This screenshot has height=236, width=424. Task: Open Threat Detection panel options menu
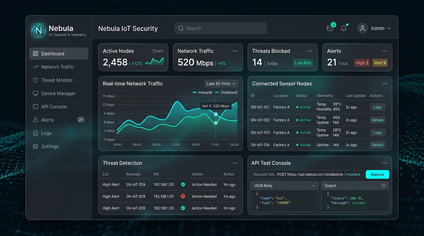coord(235,163)
